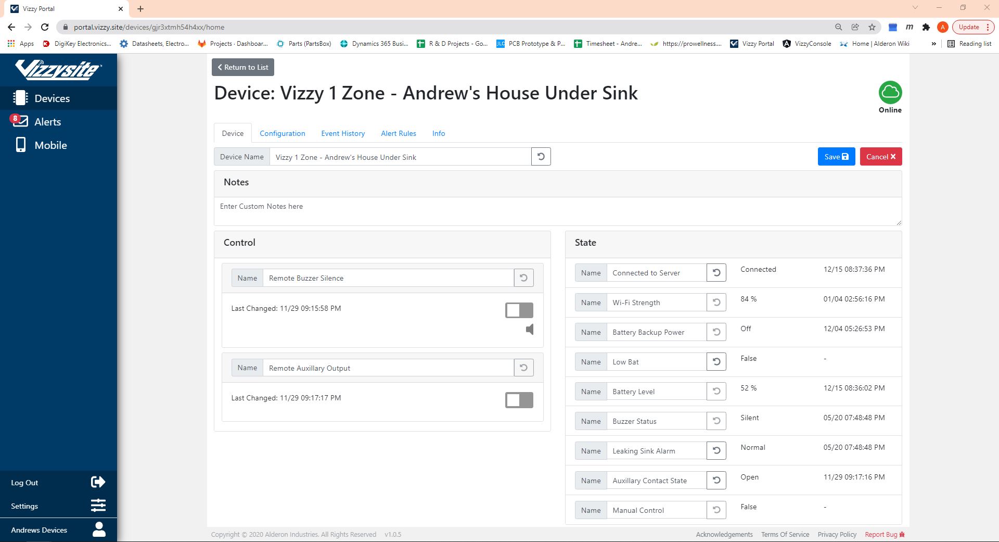This screenshot has height=542, width=999.
Task: Reset Wi-Fi Strength name
Action: coord(716,302)
